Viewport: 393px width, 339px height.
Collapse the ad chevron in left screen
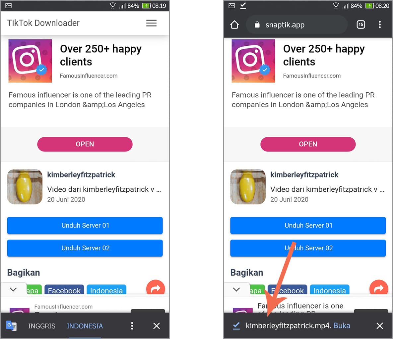[x=13, y=289]
